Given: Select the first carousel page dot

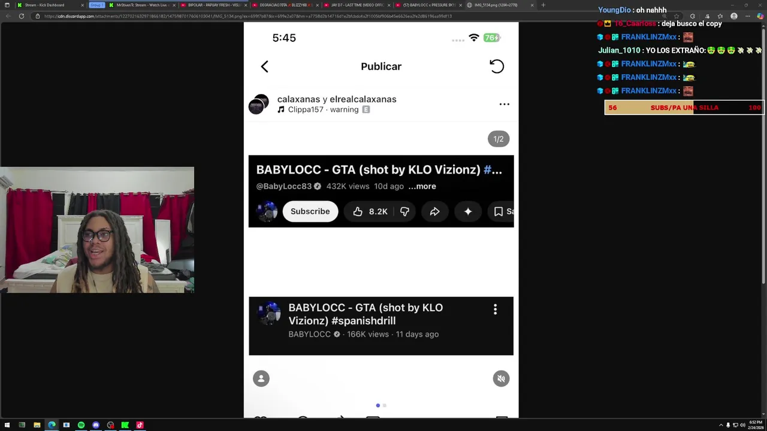Looking at the screenshot, I should 378,406.
